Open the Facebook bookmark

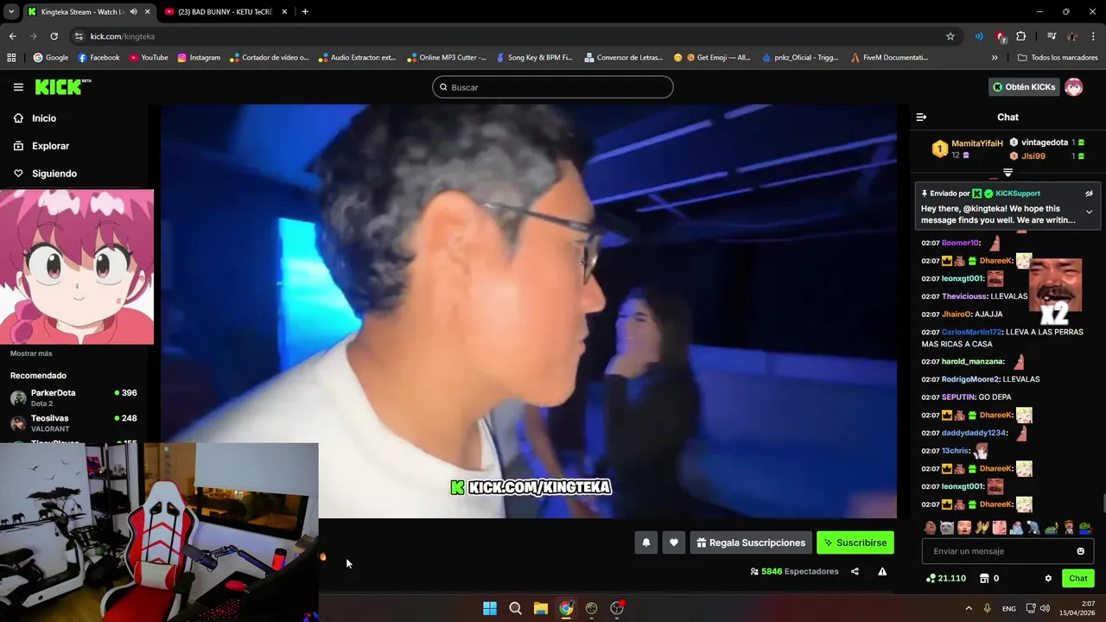click(x=99, y=58)
